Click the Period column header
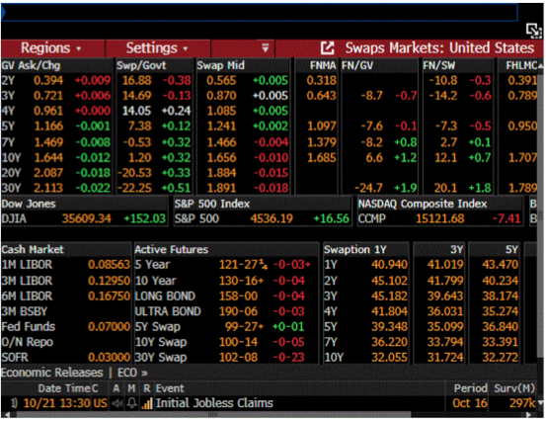 click(470, 388)
